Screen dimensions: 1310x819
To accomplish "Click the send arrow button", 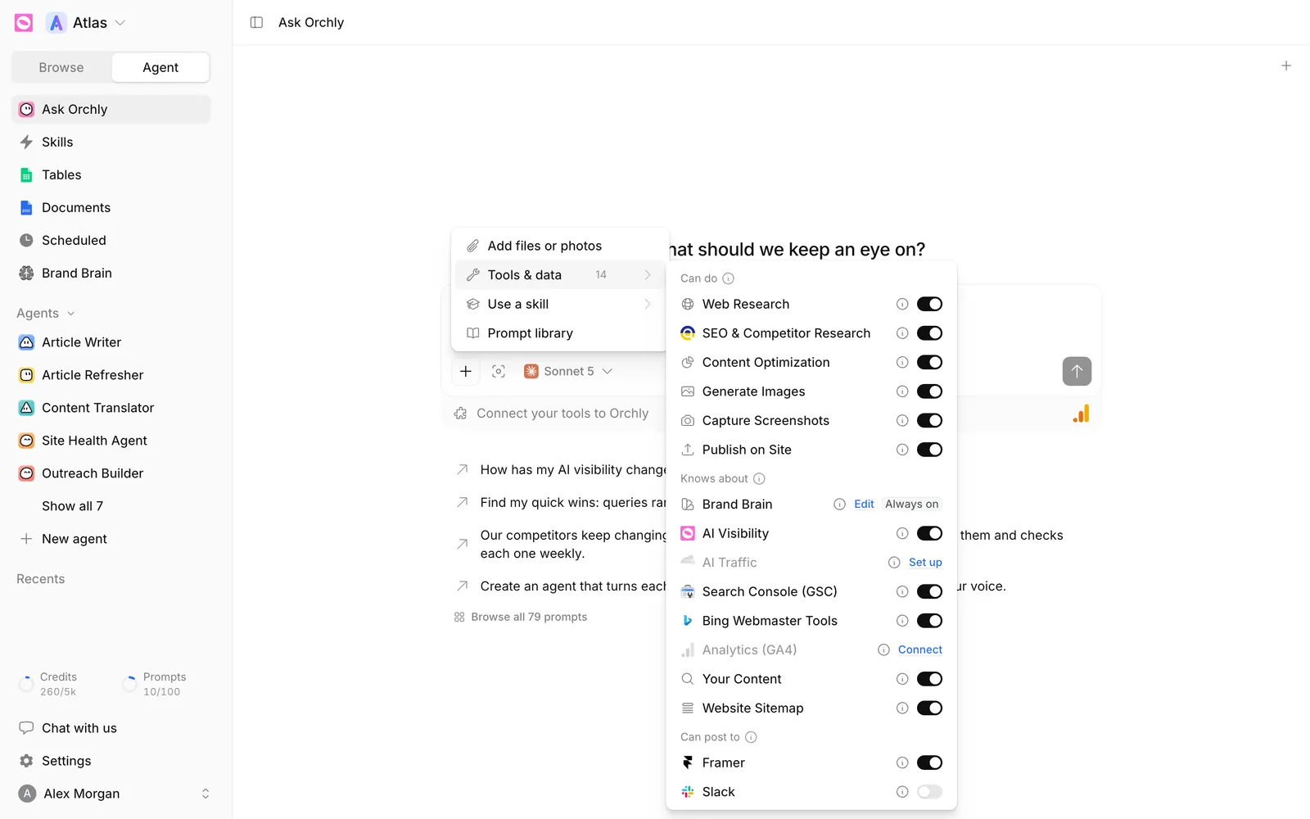I will pos(1077,371).
